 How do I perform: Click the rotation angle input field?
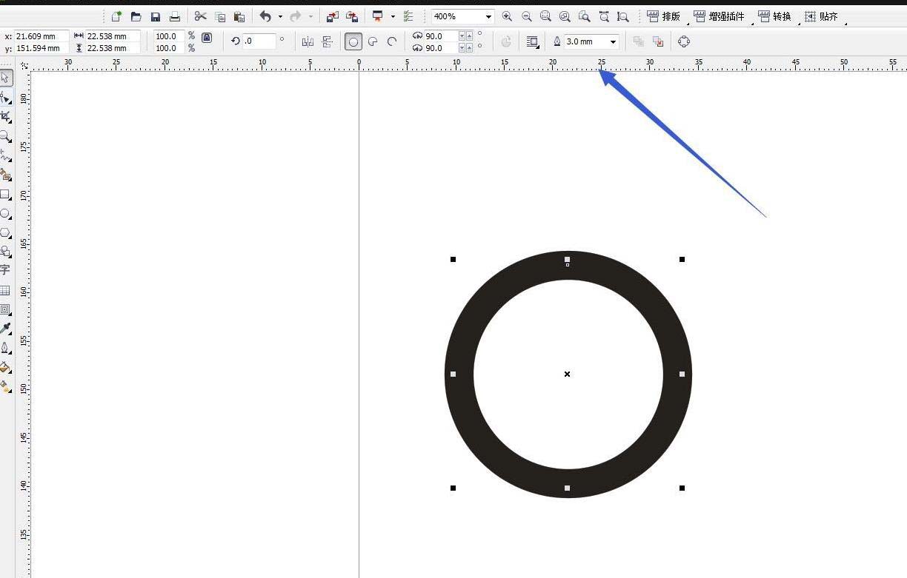coord(259,41)
